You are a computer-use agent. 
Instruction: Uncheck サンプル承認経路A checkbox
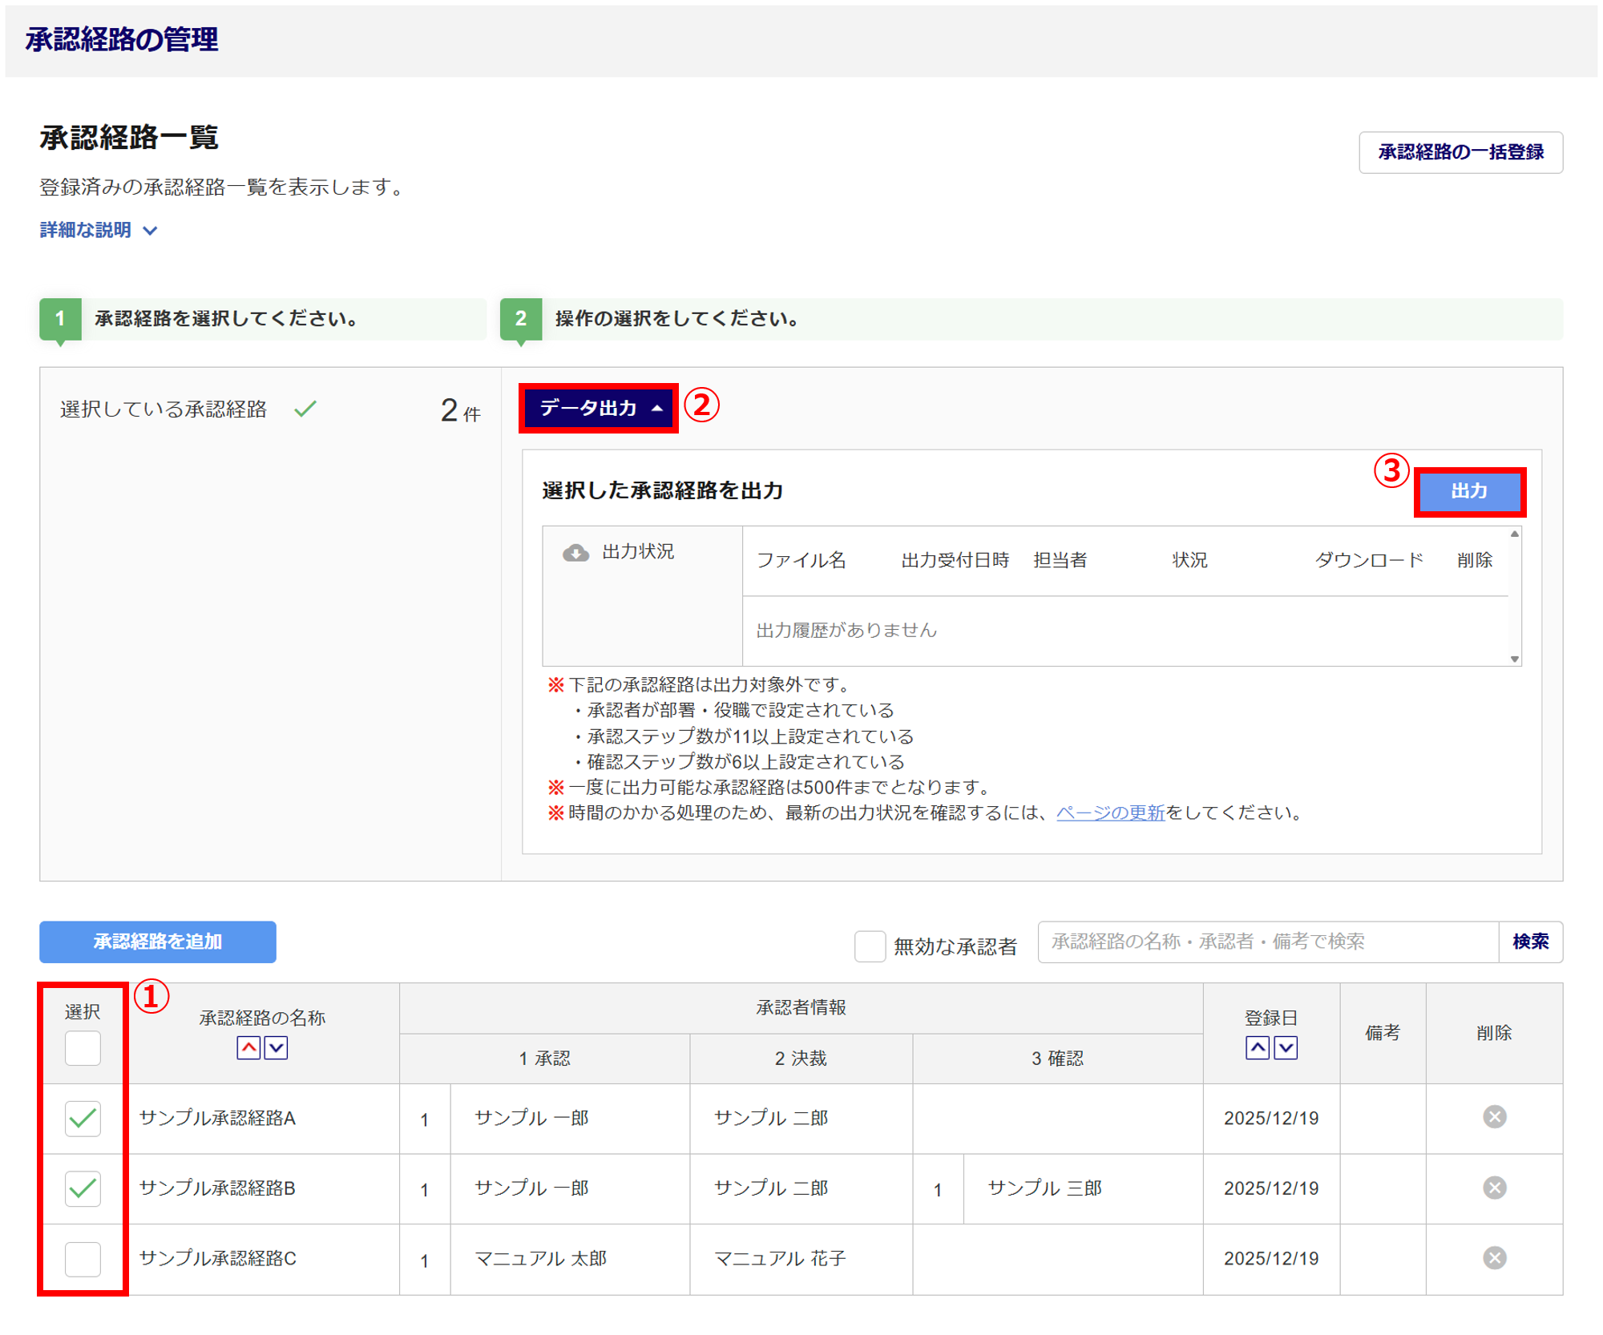coord(83,1118)
